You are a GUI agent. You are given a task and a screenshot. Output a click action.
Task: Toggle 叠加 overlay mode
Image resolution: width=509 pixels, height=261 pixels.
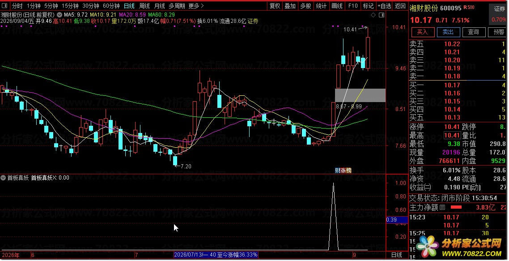tap(290, 6)
